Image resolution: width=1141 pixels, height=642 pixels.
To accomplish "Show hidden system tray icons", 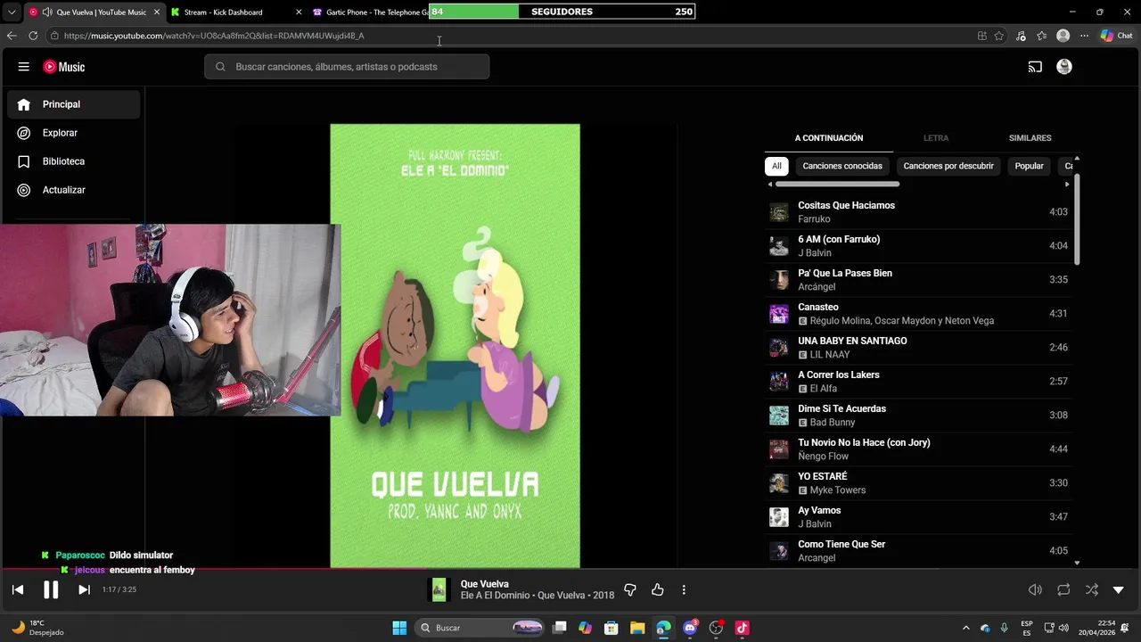I will coord(965,628).
